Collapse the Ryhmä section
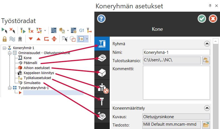Viewport: 220px width, 129px height. click(207, 44)
